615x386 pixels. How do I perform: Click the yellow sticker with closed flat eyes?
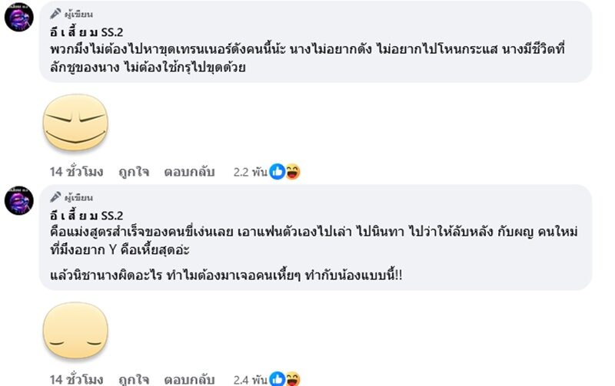tap(74, 332)
